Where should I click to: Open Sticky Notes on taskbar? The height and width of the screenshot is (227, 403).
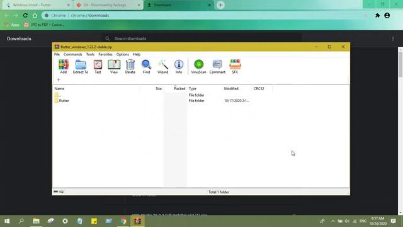pyautogui.click(x=94, y=221)
